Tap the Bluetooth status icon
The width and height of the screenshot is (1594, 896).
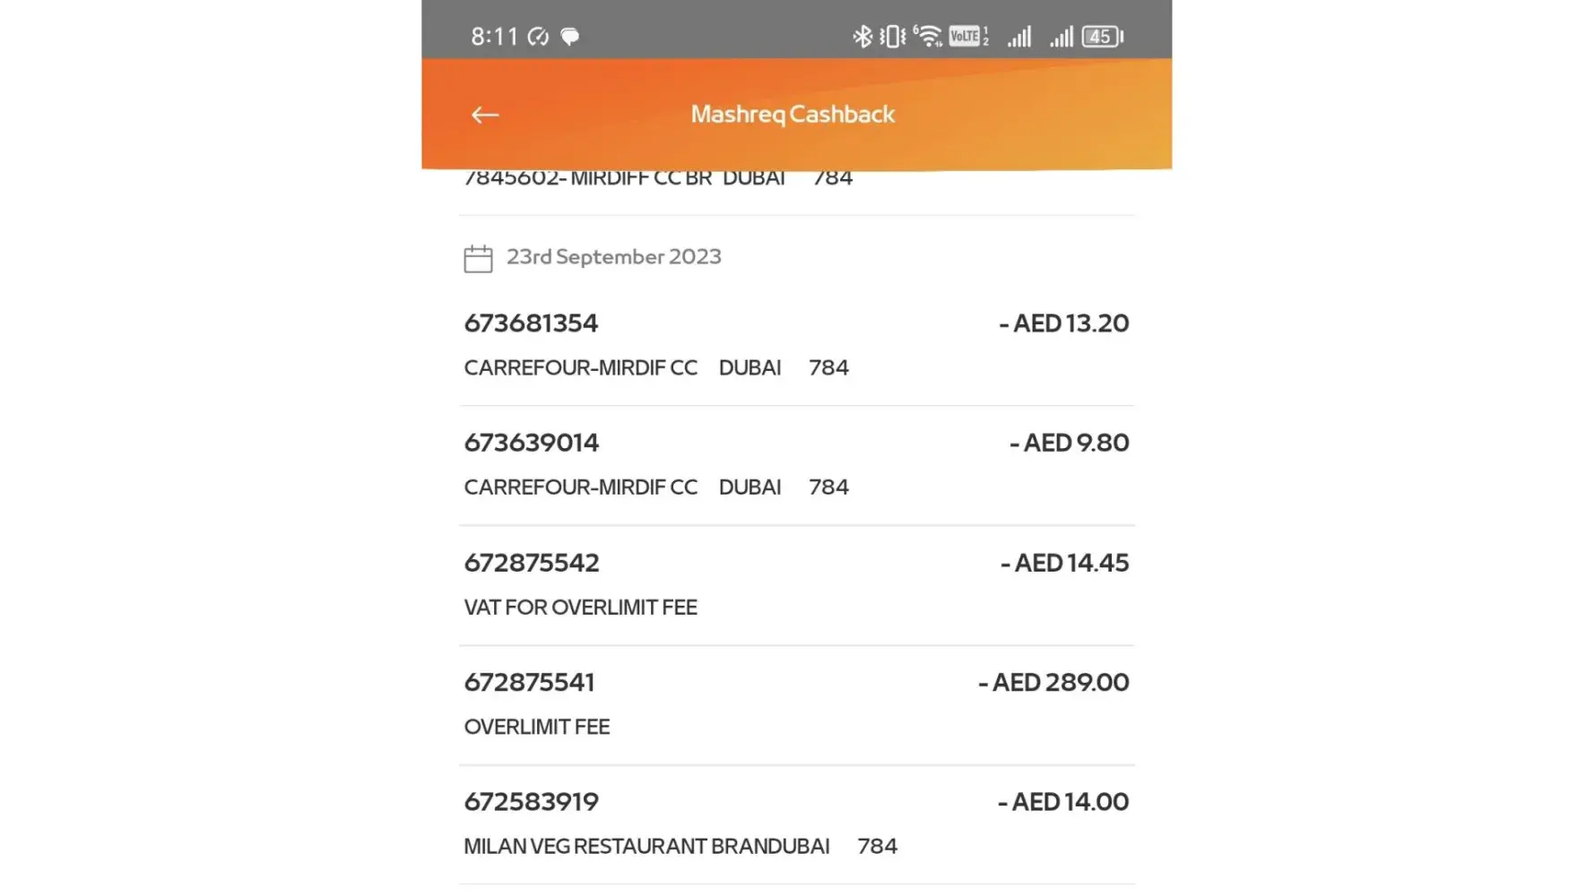point(862,37)
